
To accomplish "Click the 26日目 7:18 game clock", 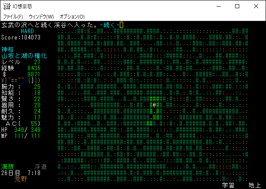I will click(x=21, y=173).
